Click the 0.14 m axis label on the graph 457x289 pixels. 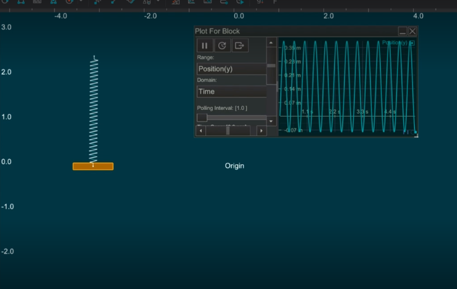292,89
